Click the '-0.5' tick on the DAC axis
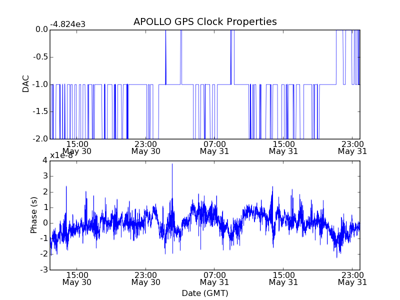Viewport: 400px width, 300px height. pos(40,57)
